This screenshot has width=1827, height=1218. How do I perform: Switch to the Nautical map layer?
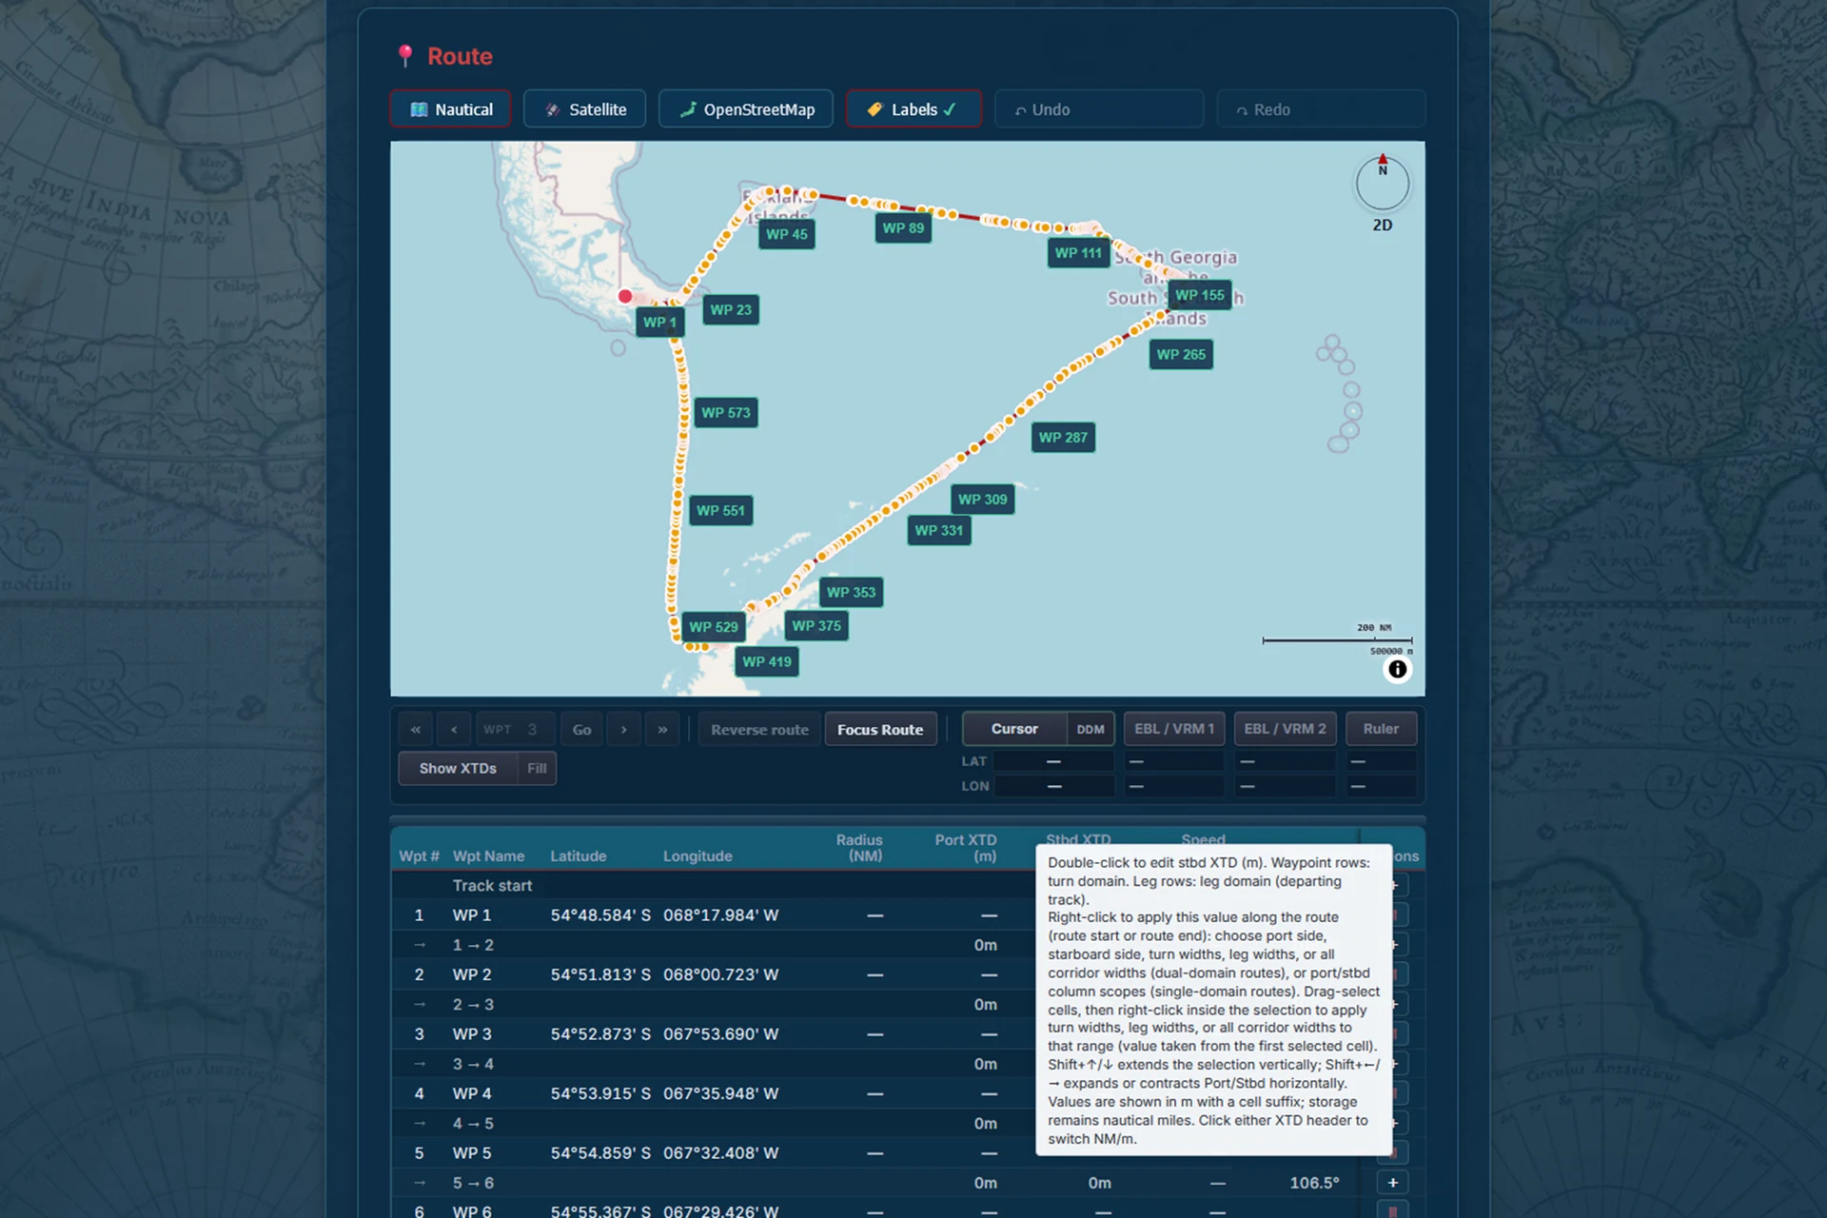pyautogui.click(x=451, y=109)
